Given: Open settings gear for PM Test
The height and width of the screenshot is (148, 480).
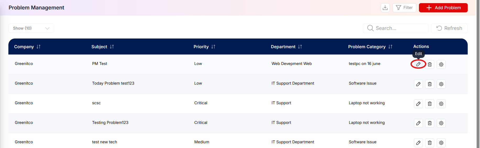Looking at the screenshot, I should (x=441, y=64).
